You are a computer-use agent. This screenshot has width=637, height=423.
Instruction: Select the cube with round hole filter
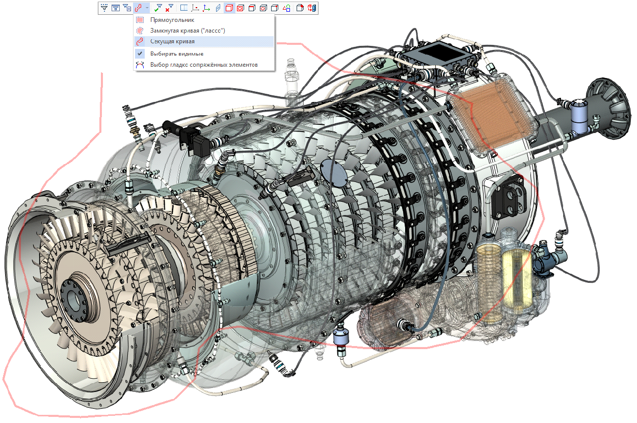tap(263, 8)
